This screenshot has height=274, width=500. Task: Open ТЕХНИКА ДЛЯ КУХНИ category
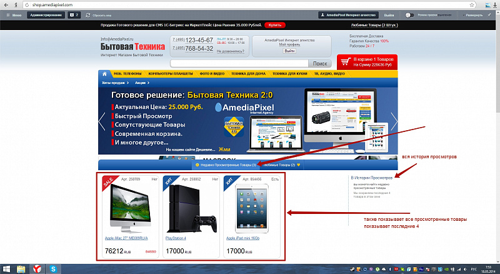(289, 74)
